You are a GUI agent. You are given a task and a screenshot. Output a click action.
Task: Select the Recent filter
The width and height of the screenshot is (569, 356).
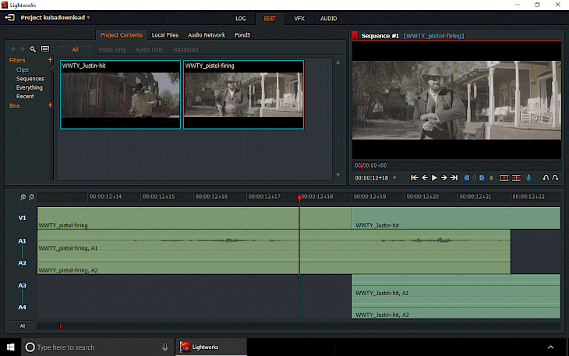[x=25, y=96]
